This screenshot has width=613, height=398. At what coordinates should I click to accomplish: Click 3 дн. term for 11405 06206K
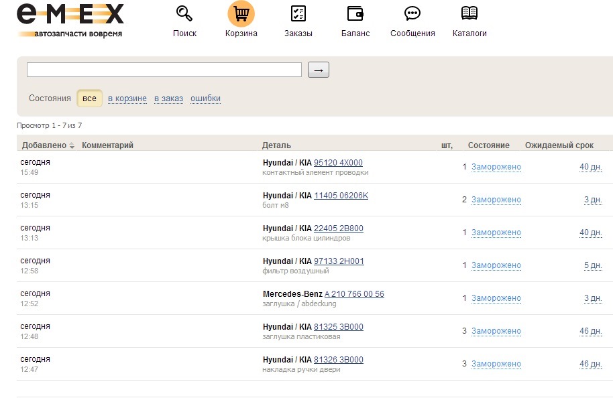coord(593,200)
